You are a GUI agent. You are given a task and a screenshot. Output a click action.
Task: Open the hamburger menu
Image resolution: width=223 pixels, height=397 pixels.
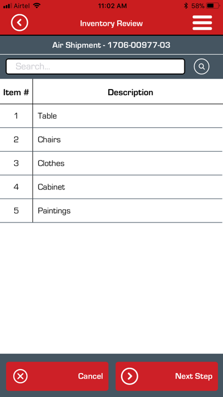pyautogui.click(x=202, y=23)
